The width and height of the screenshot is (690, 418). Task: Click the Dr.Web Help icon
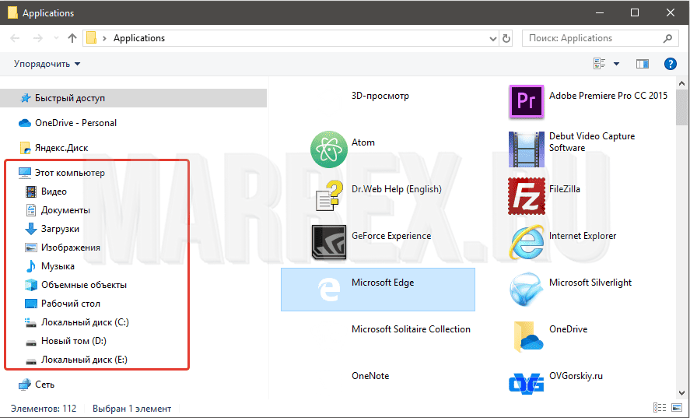[329, 195]
